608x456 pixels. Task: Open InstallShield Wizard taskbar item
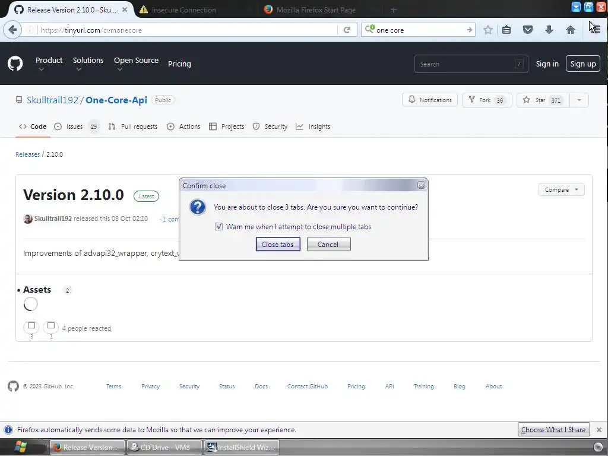(x=242, y=448)
